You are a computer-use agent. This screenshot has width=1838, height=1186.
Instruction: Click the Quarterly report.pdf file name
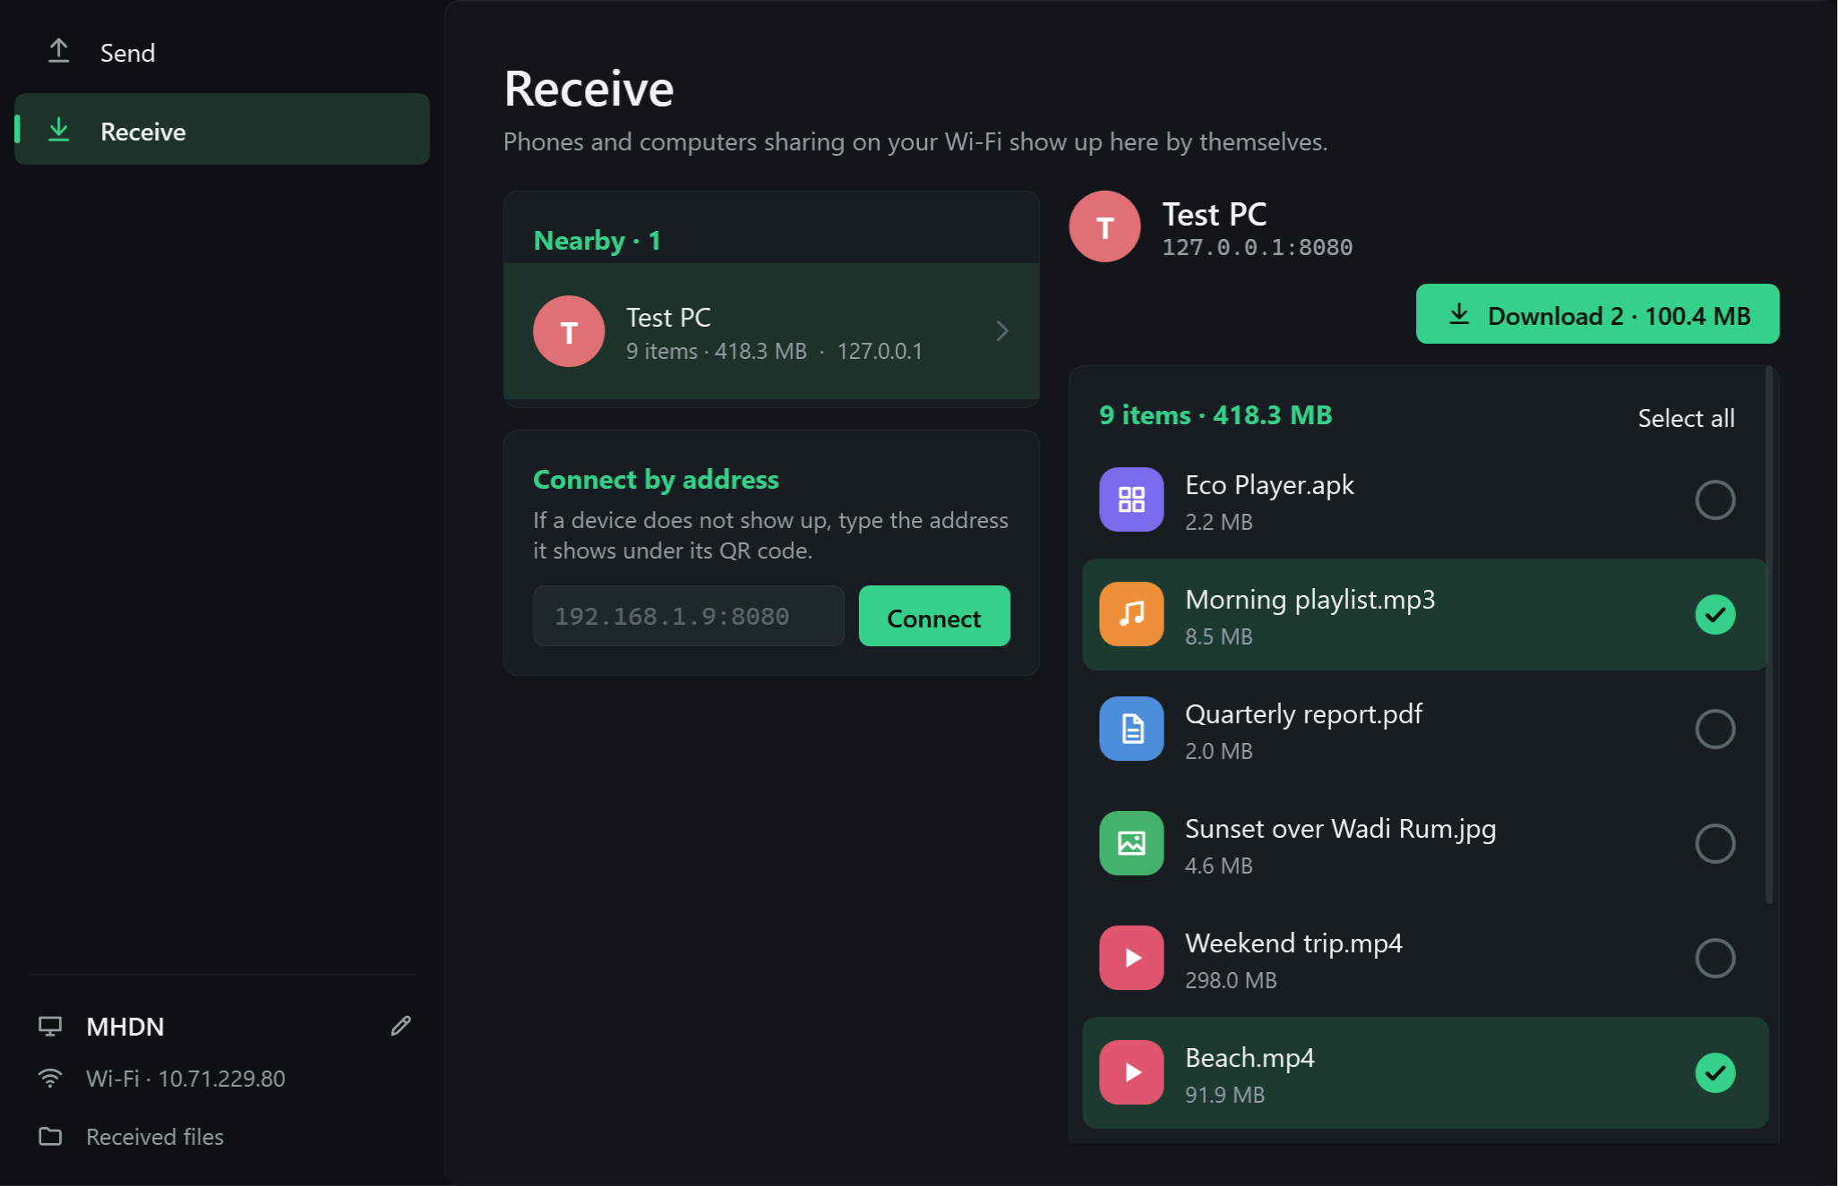click(1303, 713)
